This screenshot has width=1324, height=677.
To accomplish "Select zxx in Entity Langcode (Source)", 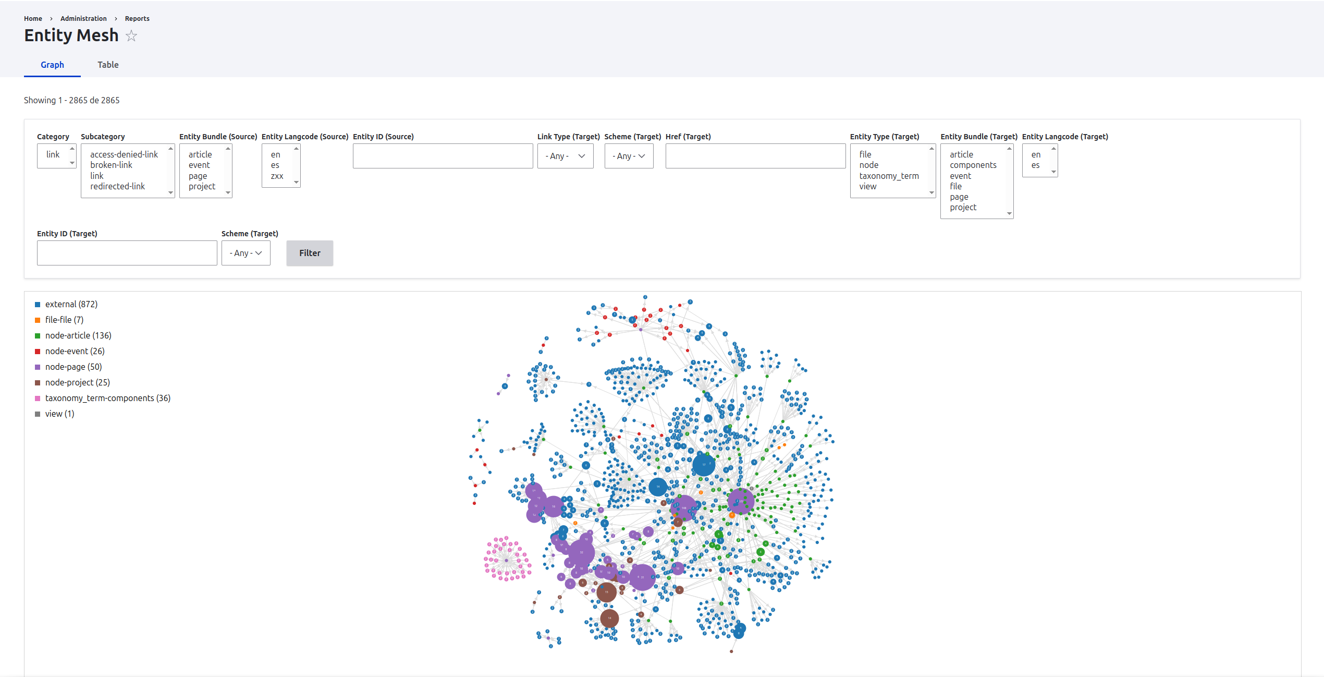I will point(277,176).
